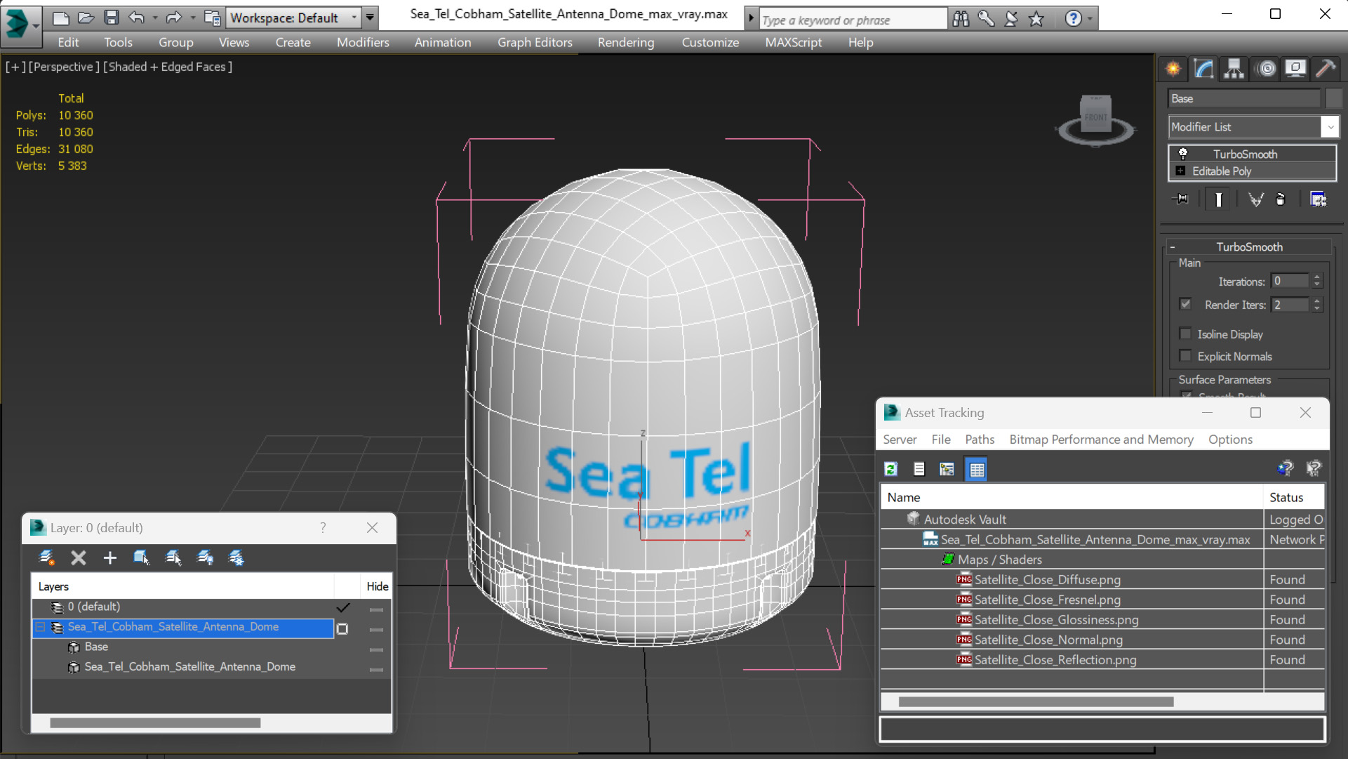Open the Rendering menu
Image resolution: width=1348 pixels, height=759 pixels.
[626, 42]
